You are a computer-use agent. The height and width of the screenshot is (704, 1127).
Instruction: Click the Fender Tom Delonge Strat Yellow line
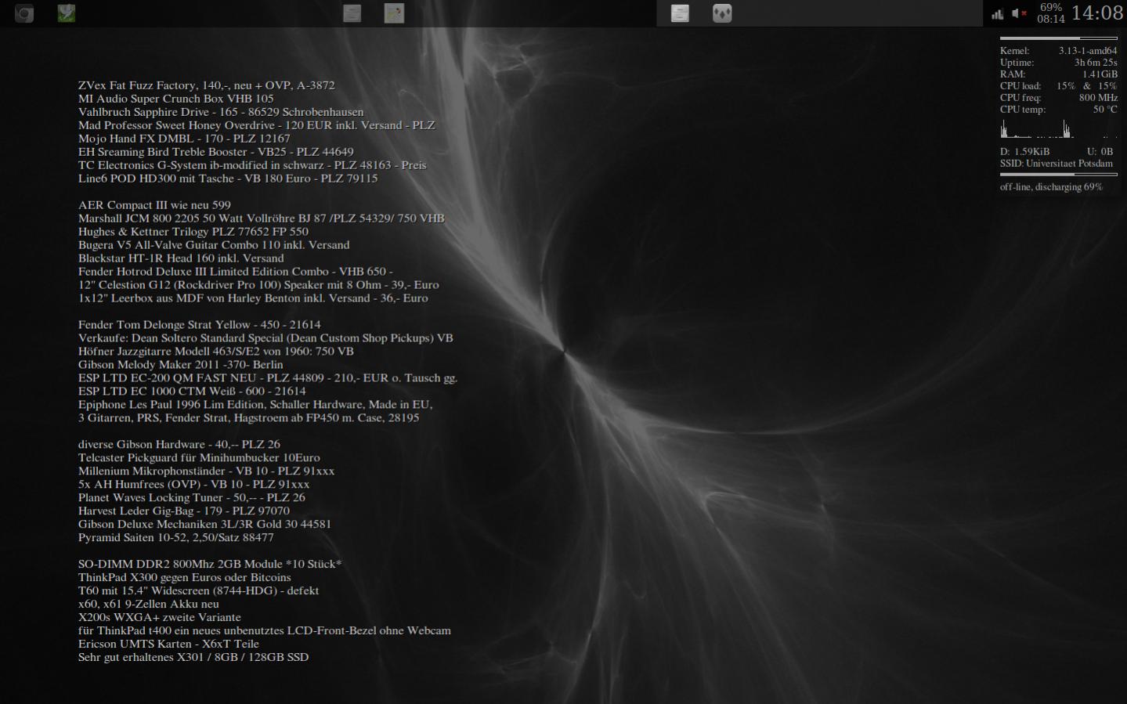(x=200, y=325)
